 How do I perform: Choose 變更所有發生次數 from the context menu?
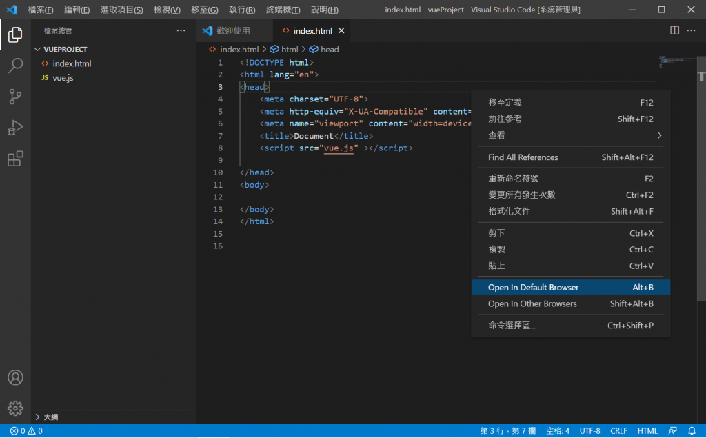(x=570, y=195)
